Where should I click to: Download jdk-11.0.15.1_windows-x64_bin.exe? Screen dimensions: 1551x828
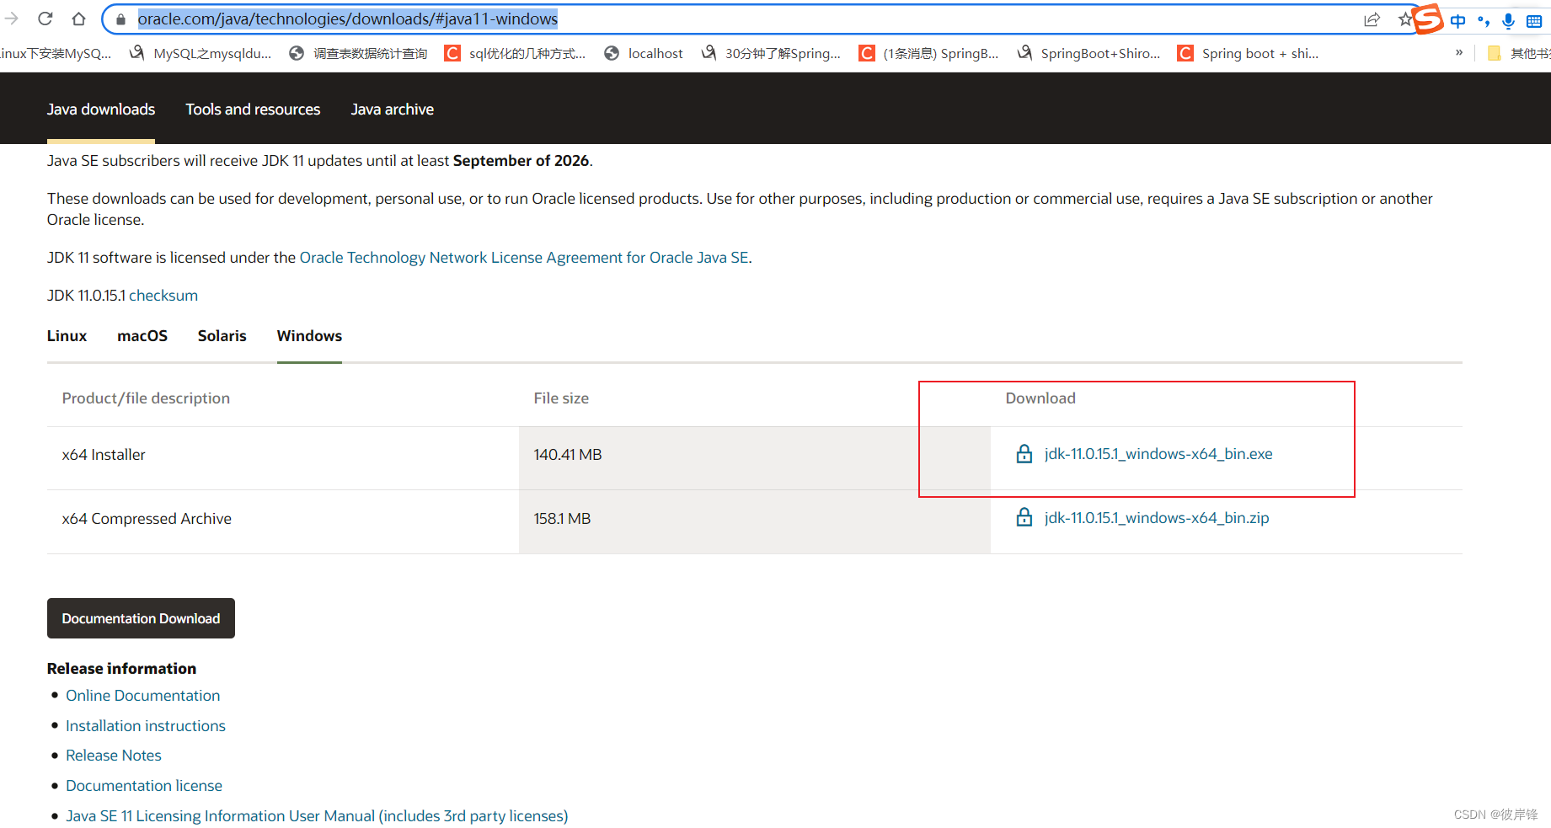coord(1158,454)
